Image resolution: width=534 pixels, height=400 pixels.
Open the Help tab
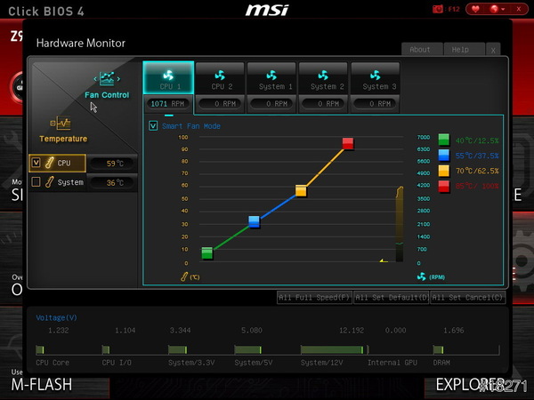464,49
